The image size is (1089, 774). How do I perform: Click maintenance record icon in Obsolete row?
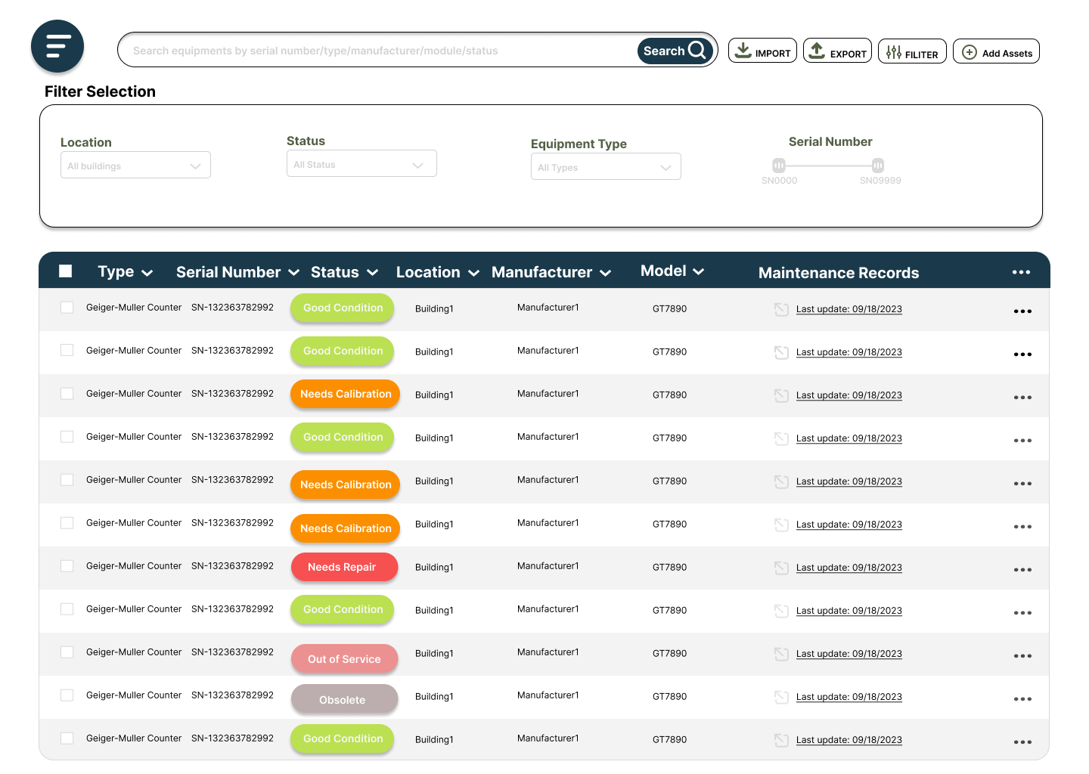coord(782,697)
